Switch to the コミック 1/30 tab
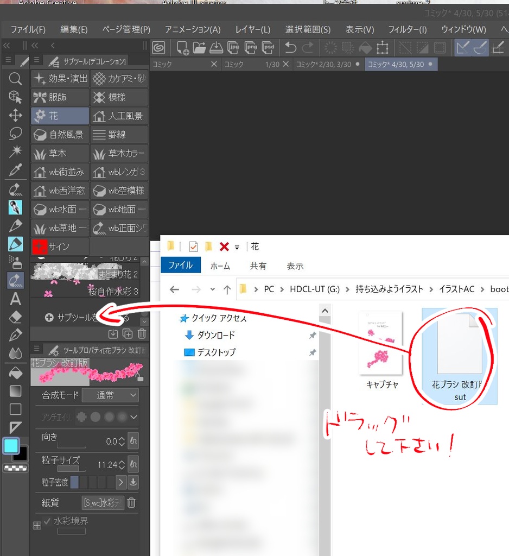Viewport: 509px width, 556px height. tap(256, 64)
